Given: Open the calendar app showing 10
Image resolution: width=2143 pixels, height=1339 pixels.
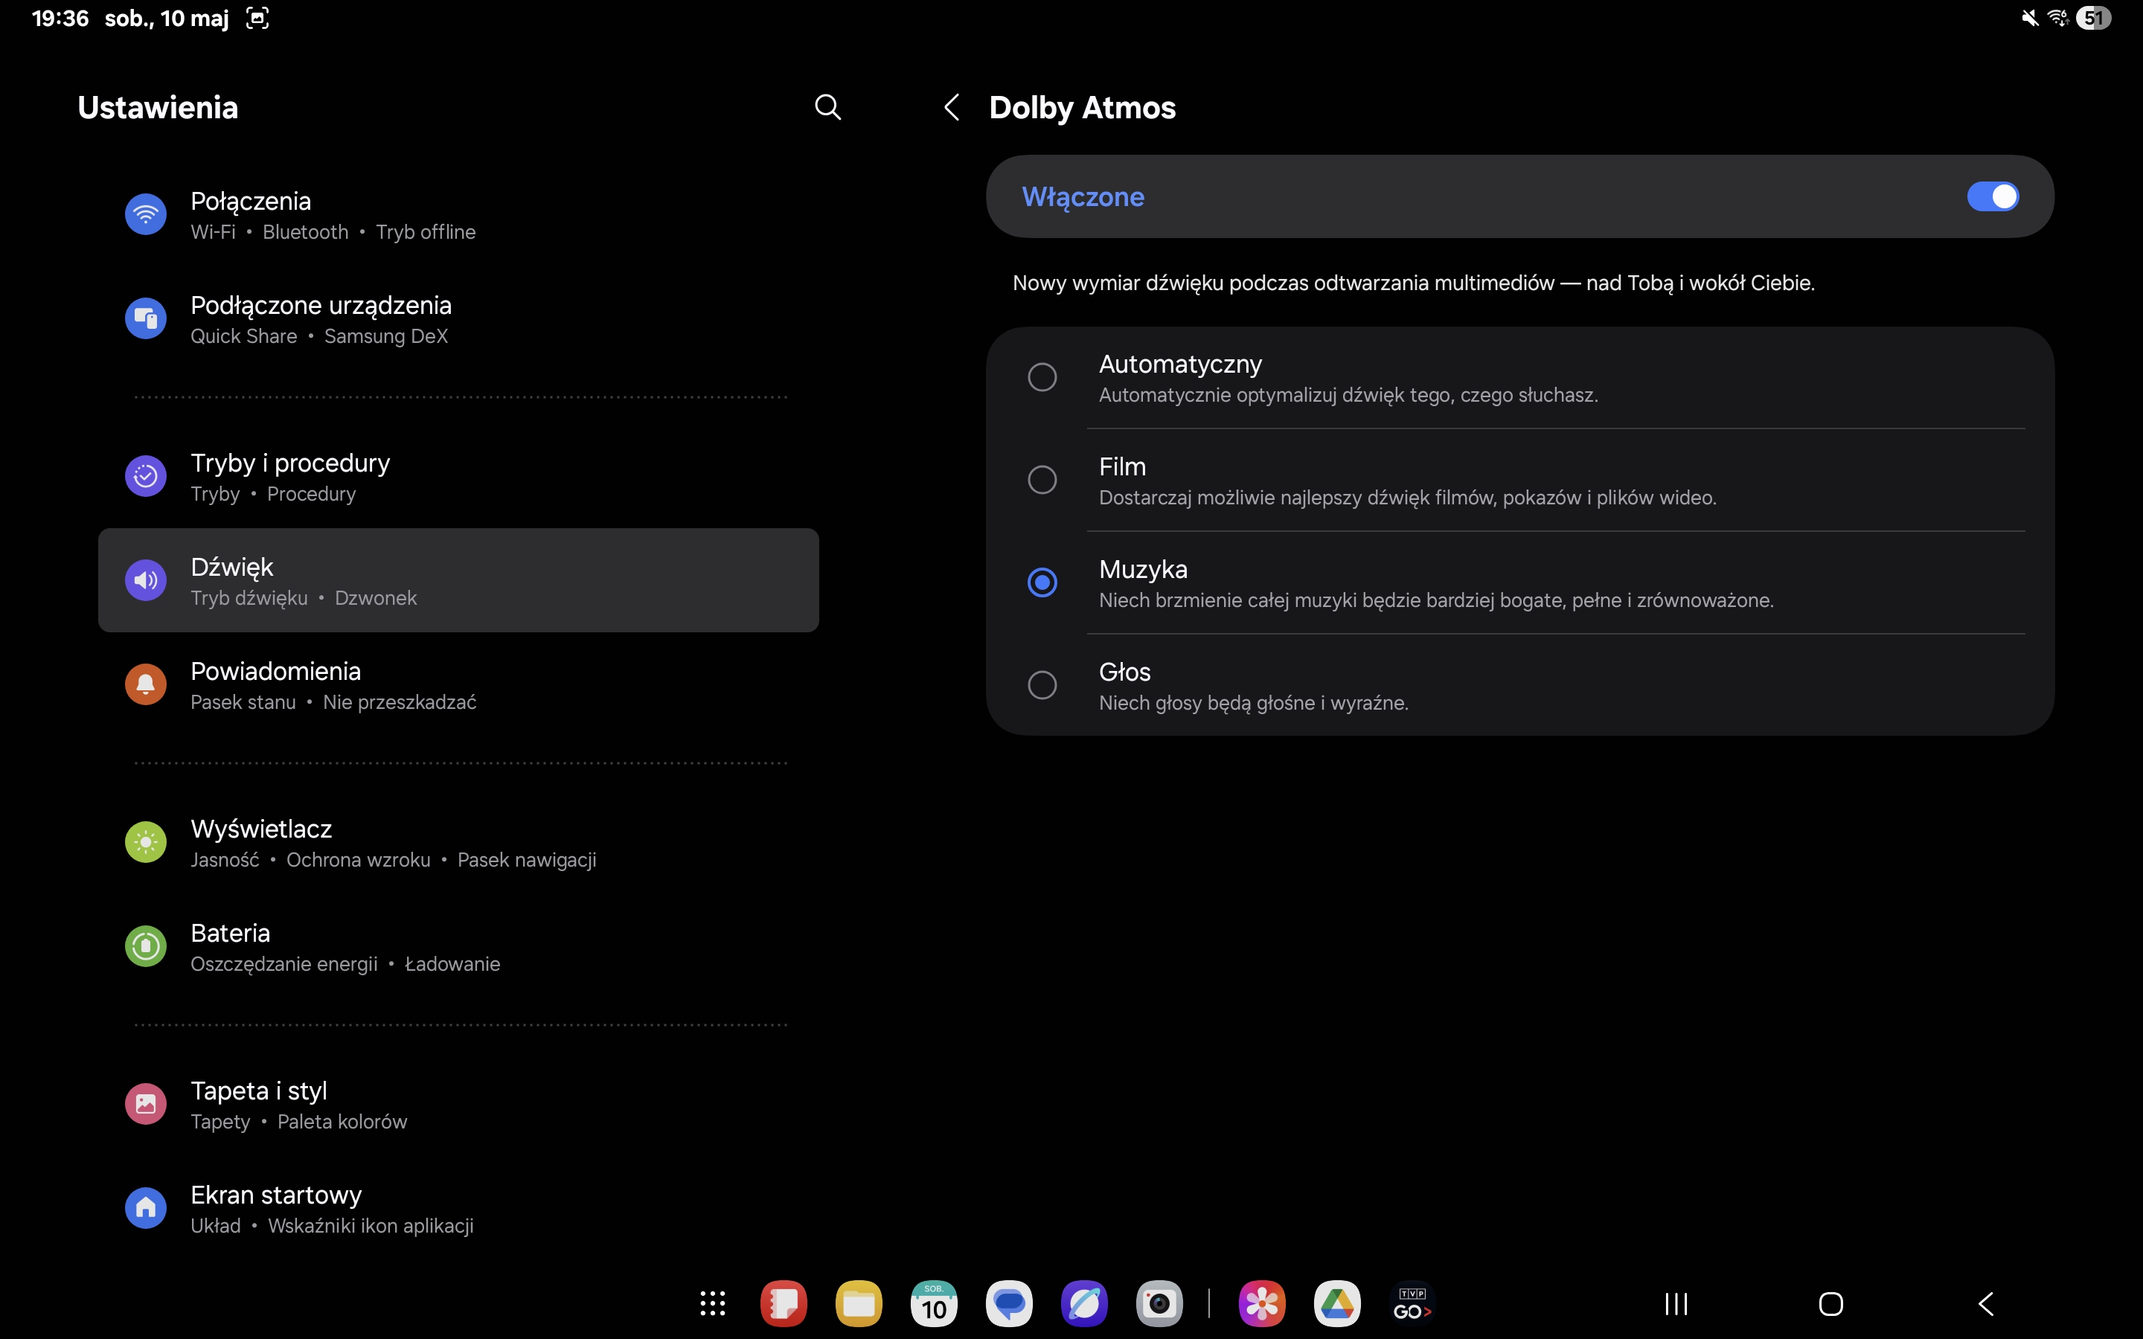Looking at the screenshot, I should point(935,1303).
